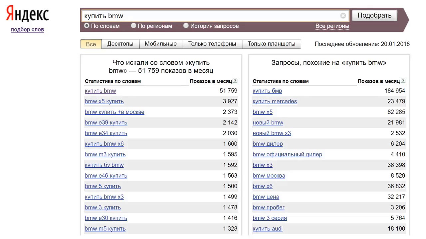Open the 'подбор слов' link
The width and height of the screenshot is (426, 239).
27,30
